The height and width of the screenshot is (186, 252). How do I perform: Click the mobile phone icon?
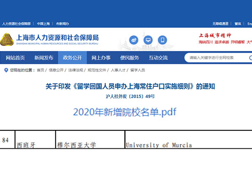pyautogui.click(x=162, y=40)
